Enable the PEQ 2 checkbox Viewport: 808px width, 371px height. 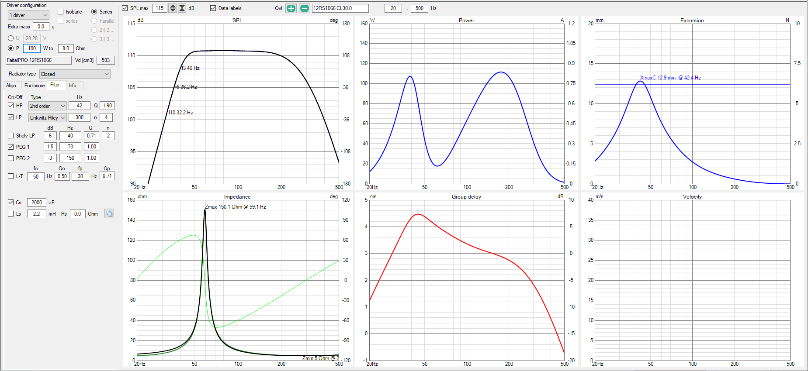point(11,158)
